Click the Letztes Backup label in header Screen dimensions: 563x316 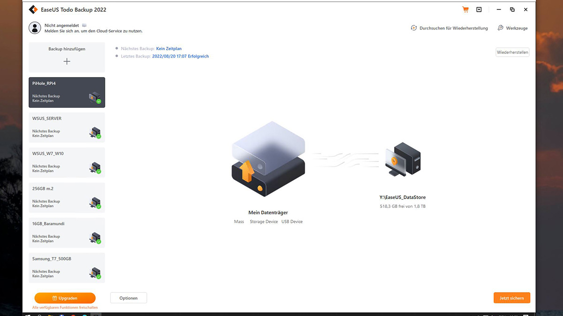[x=136, y=56]
